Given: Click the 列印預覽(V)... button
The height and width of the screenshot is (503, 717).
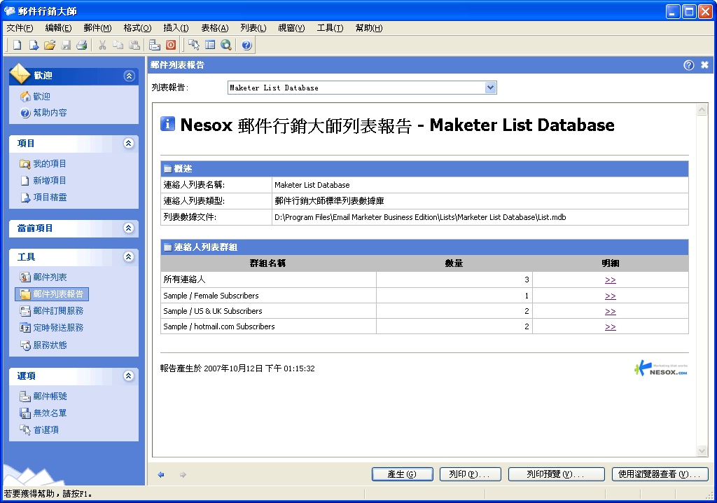Looking at the screenshot, I should tap(556, 474).
